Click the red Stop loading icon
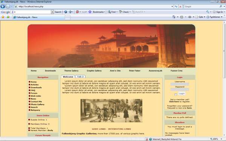This screenshot has width=226, height=141. coord(180,6)
